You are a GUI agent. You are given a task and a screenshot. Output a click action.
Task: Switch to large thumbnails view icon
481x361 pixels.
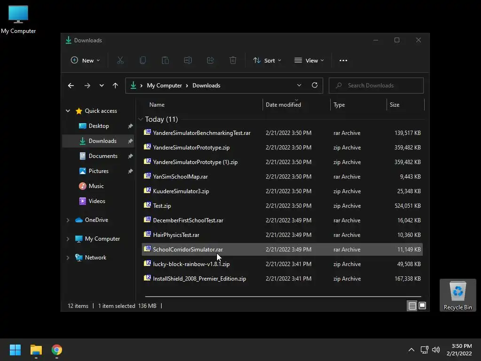(x=422, y=306)
